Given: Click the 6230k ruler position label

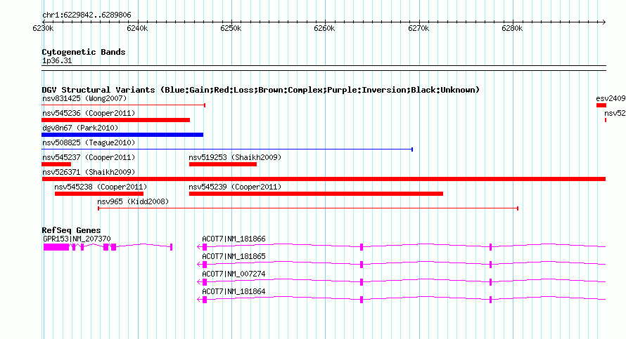Looking at the screenshot, I should pos(43,28).
